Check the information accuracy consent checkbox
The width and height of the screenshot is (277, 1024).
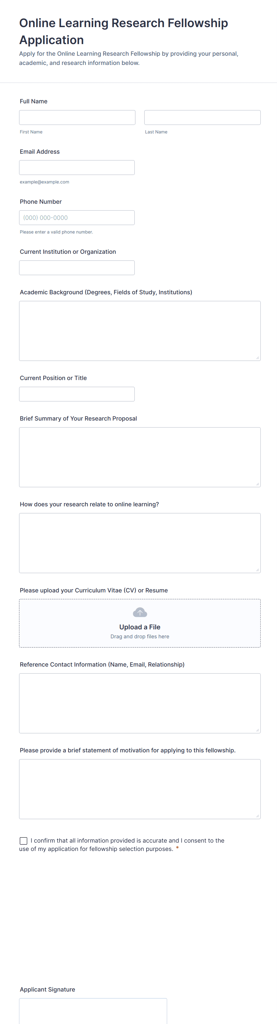coord(24,840)
